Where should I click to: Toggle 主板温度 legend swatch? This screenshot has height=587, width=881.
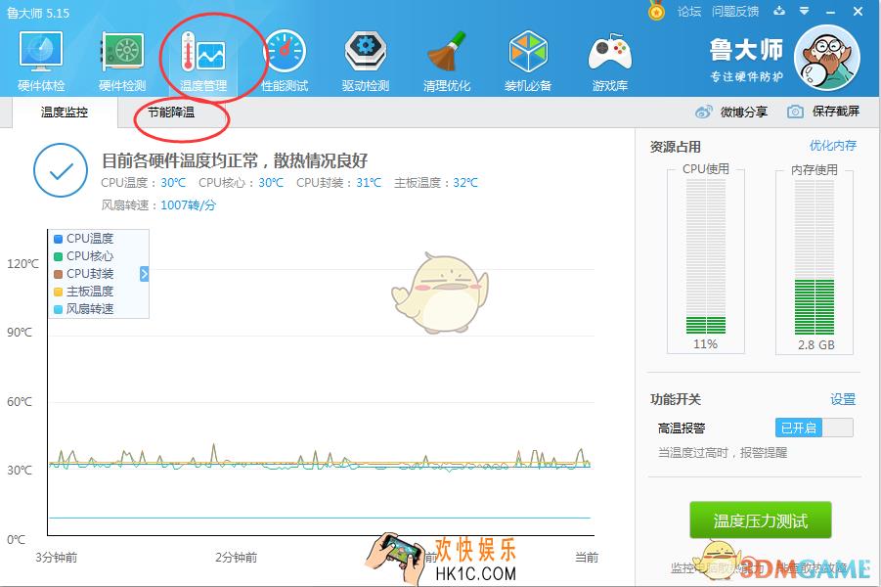tap(58, 292)
